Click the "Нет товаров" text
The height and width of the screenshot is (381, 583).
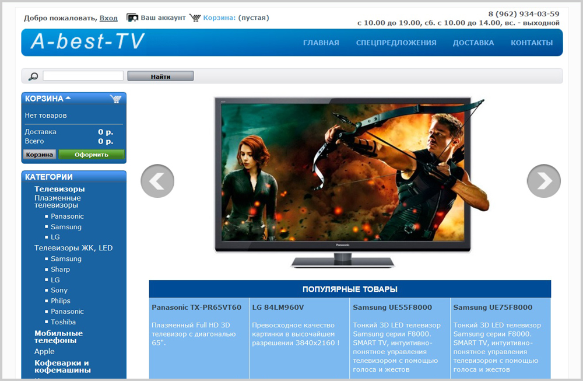point(45,116)
